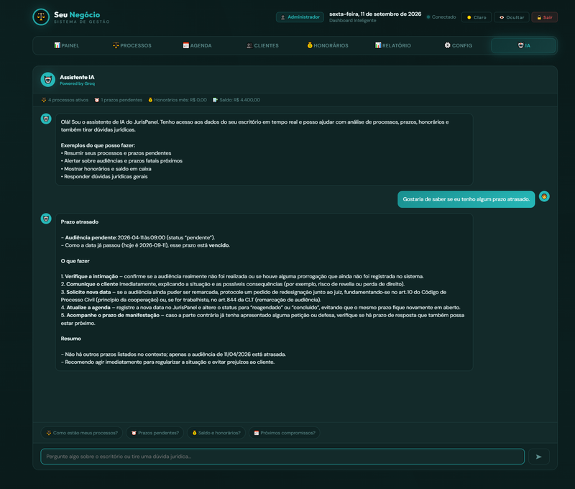Click the Assistente IA avatar in chat header
Image resolution: width=575 pixels, height=489 pixels.
[x=48, y=80]
